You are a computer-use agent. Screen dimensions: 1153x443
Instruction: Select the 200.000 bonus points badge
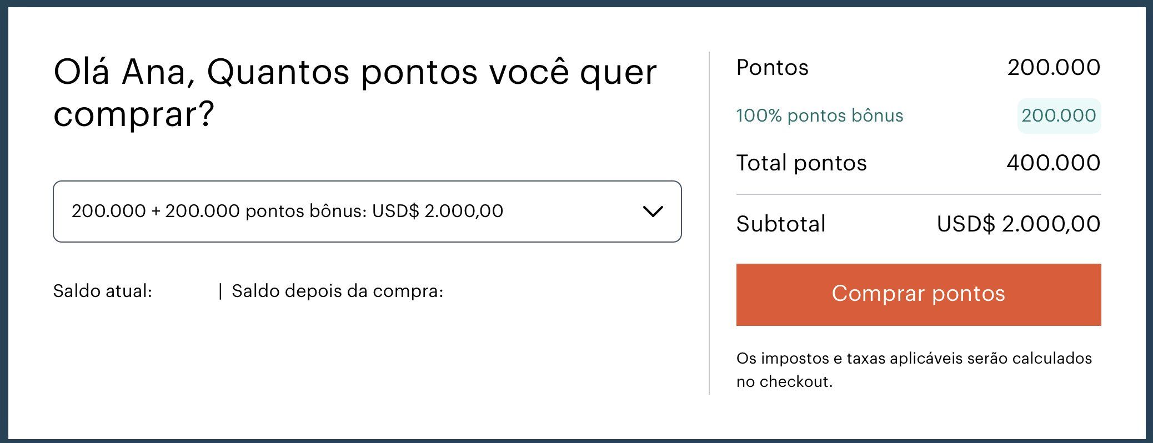(1059, 115)
